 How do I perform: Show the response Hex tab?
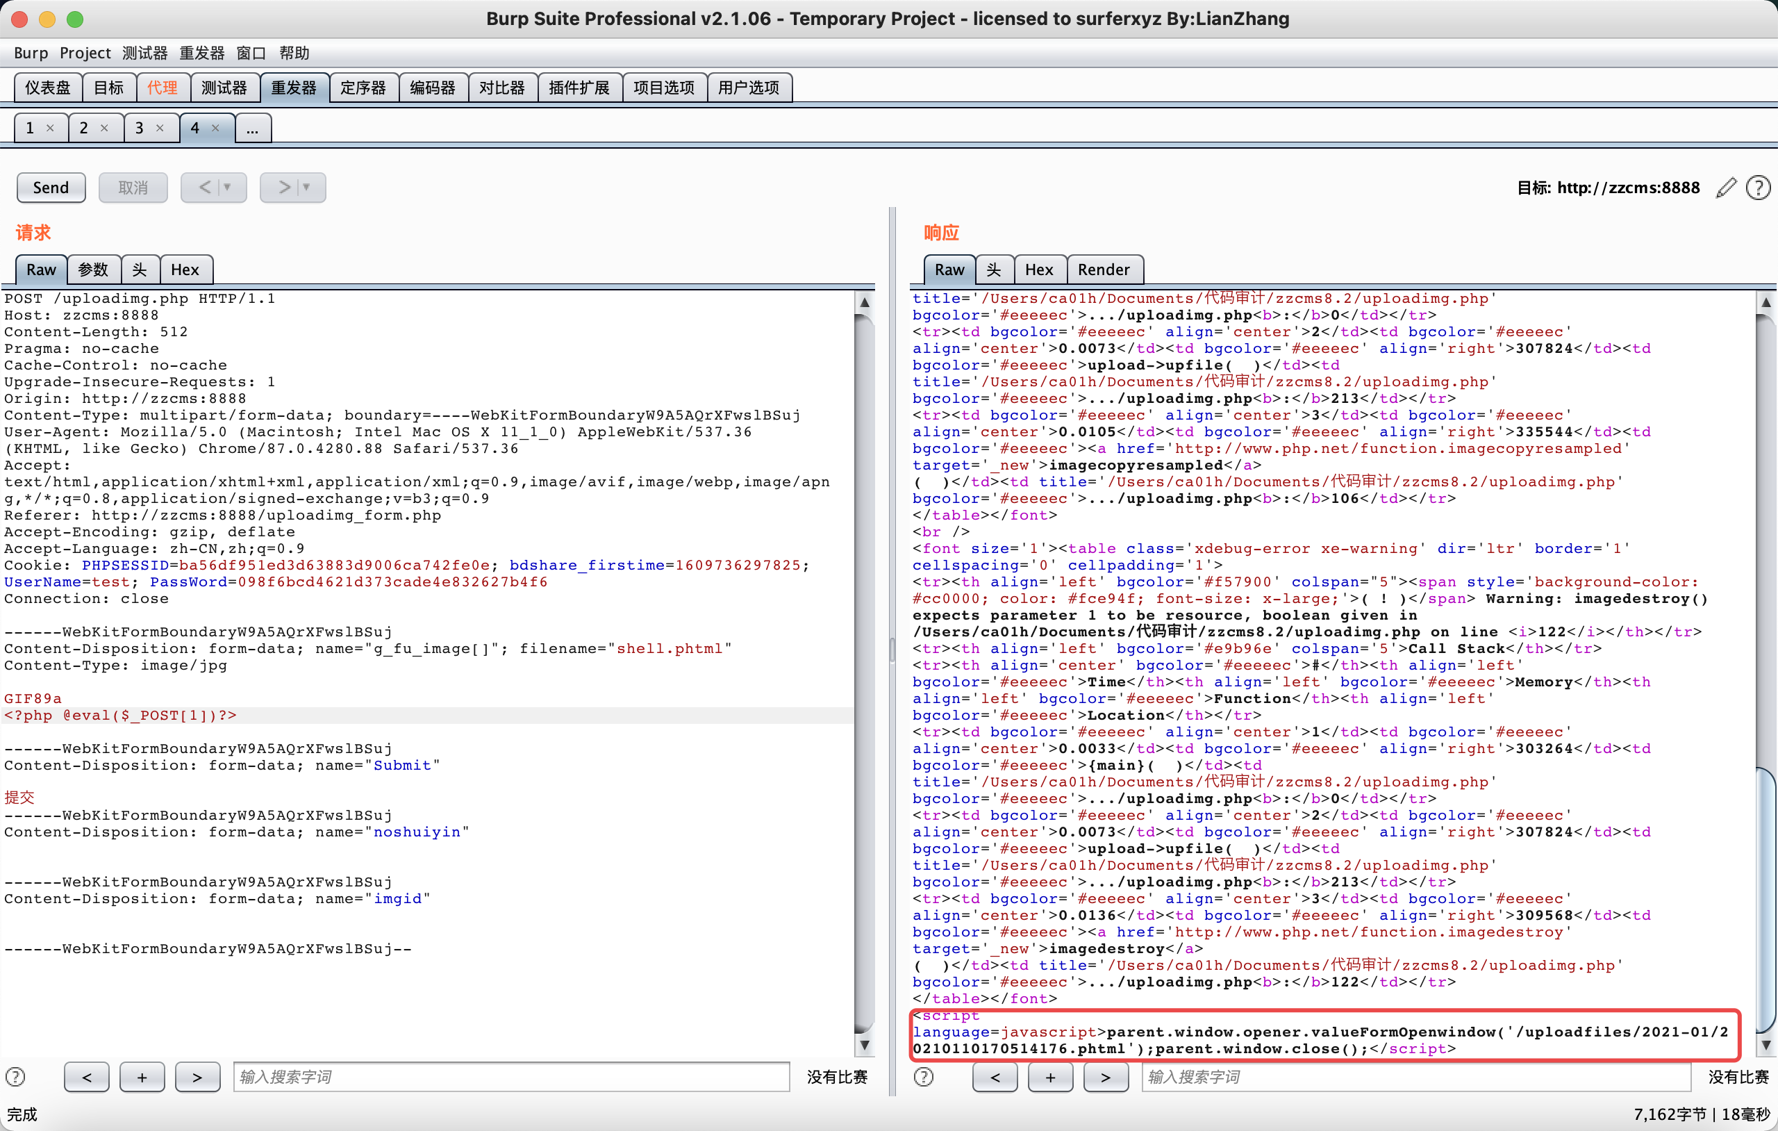[x=1039, y=270]
